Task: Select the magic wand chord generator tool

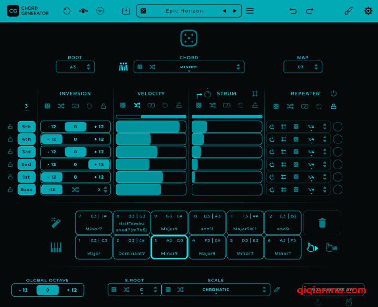Action: pyautogui.click(x=56, y=223)
